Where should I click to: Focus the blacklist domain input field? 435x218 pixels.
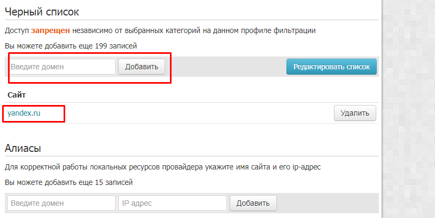pyautogui.click(x=61, y=67)
